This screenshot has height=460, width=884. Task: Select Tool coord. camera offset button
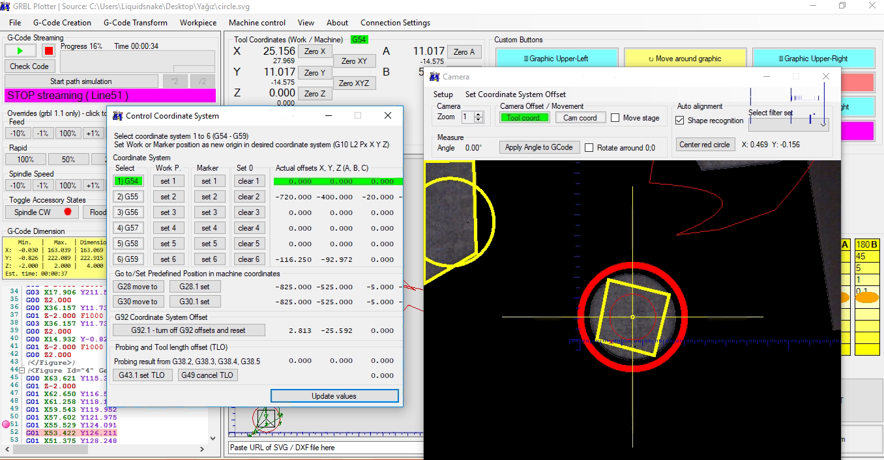[x=524, y=118]
